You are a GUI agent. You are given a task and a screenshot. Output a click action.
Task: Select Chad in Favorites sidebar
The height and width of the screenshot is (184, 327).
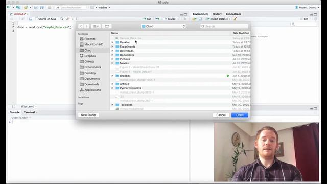93,50
